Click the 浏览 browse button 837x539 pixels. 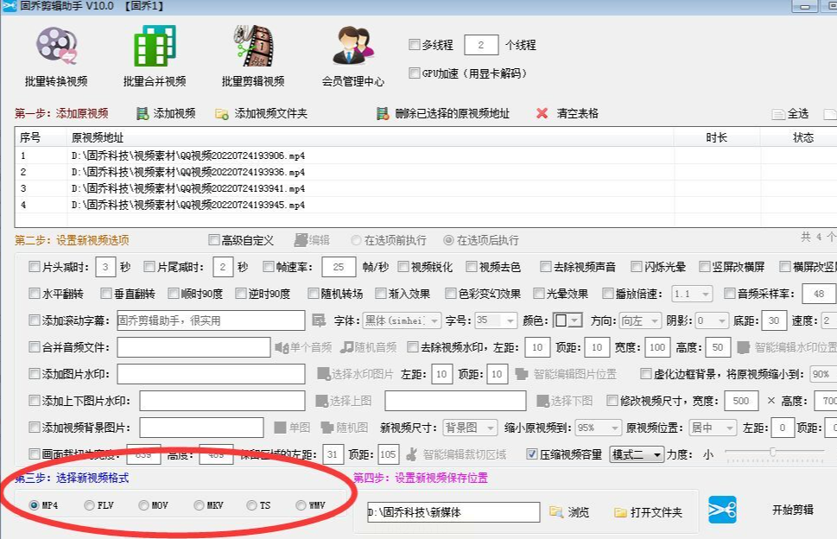569,512
